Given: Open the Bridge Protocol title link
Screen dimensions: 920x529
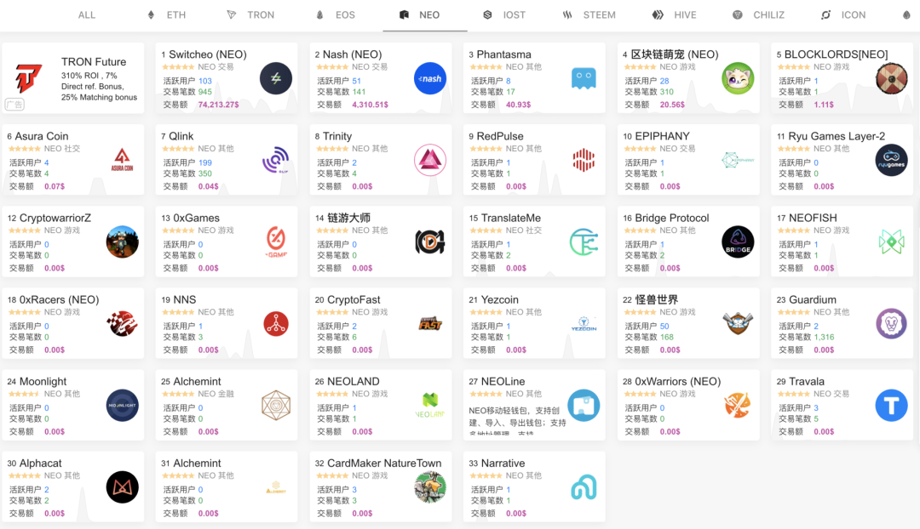Looking at the screenshot, I should point(672,218).
